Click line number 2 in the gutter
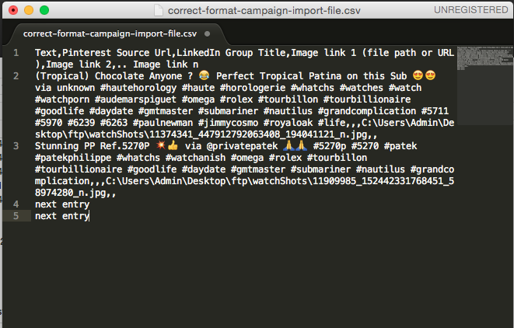Image resolution: width=514 pixels, height=328 pixels. click(16, 75)
